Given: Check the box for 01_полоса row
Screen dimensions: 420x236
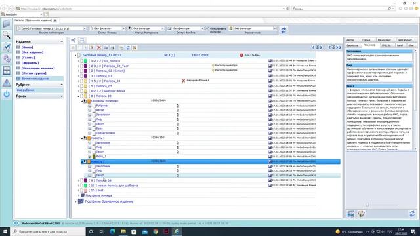Looking at the screenshot, I should (x=81, y=61).
